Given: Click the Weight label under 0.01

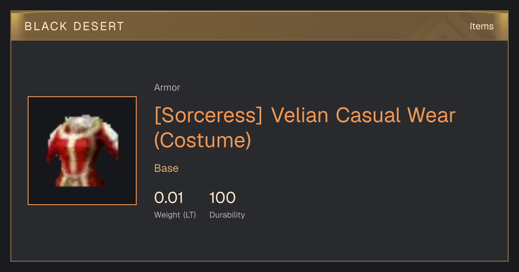Looking at the screenshot, I should pos(167,215).
